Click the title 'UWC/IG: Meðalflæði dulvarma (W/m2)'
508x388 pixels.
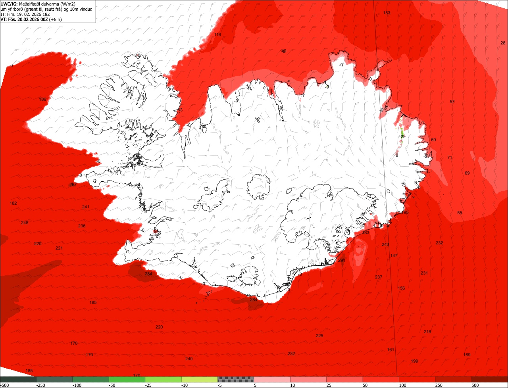(x=38, y=4)
